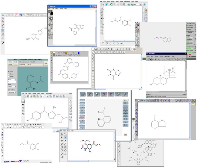Select reaction arrow tool in caffeine editor toolbar

click(114, 49)
